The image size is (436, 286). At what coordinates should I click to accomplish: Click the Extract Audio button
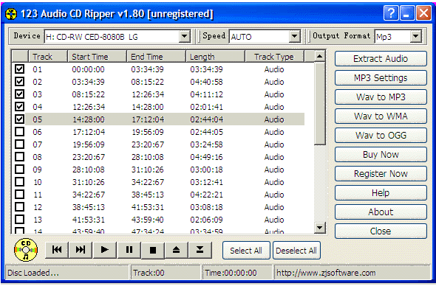[381, 59]
